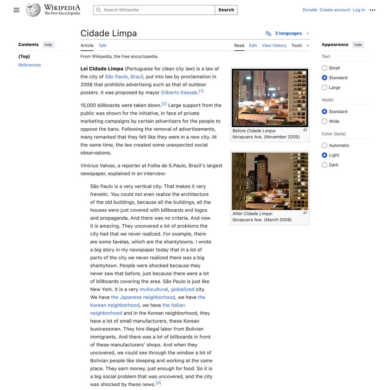Screen dimensions: 390x390
Task: Click the 'Color (beta)' section label
Action: click(x=333, y=134)
